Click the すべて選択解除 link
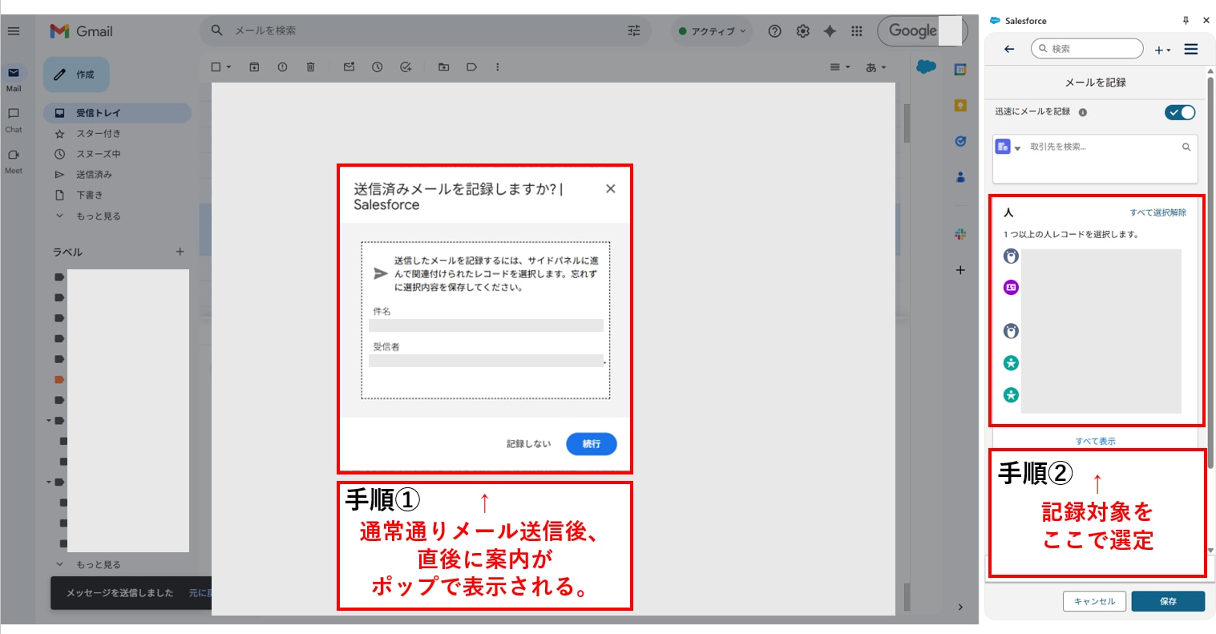The width and height of the screenshot is (1216, 634). coord(1157,212)
